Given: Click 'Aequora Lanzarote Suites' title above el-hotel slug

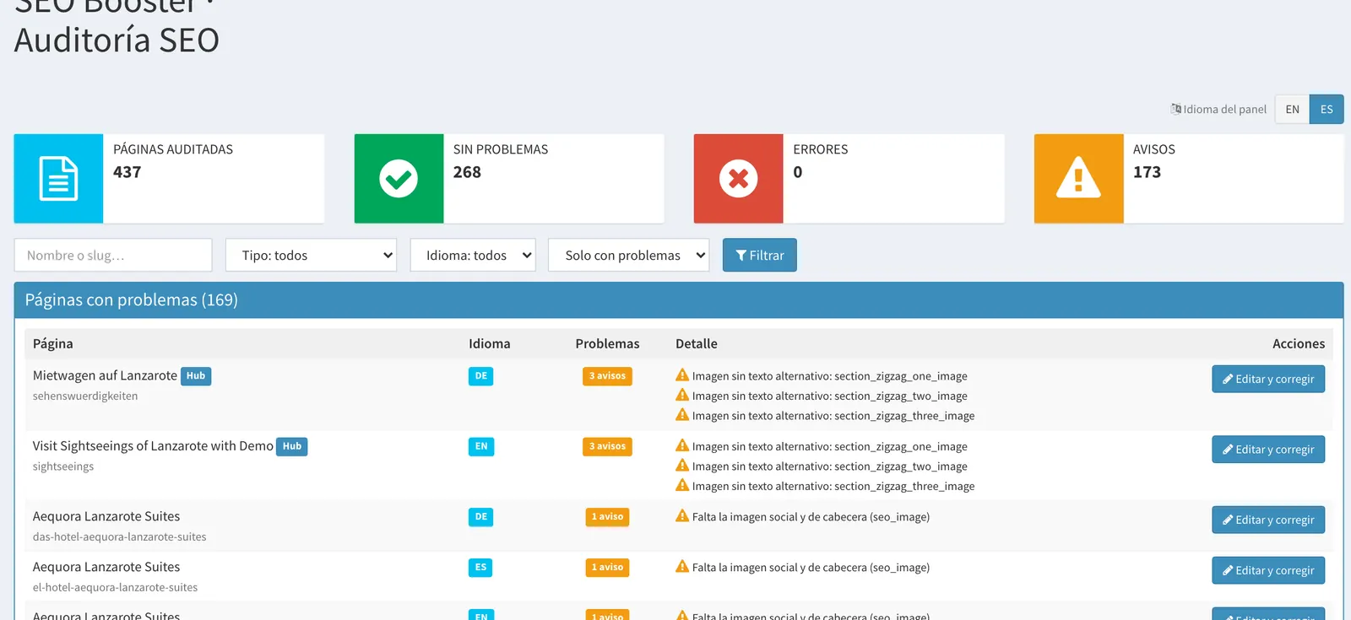Looking at the screenshot, I should click(106, 567).
